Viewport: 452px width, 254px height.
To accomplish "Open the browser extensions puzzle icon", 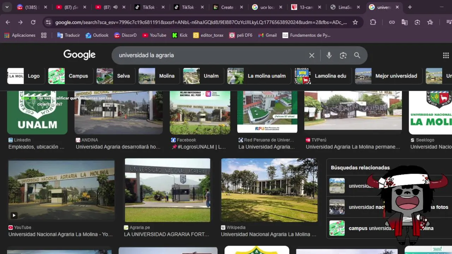I will [373, 22].
